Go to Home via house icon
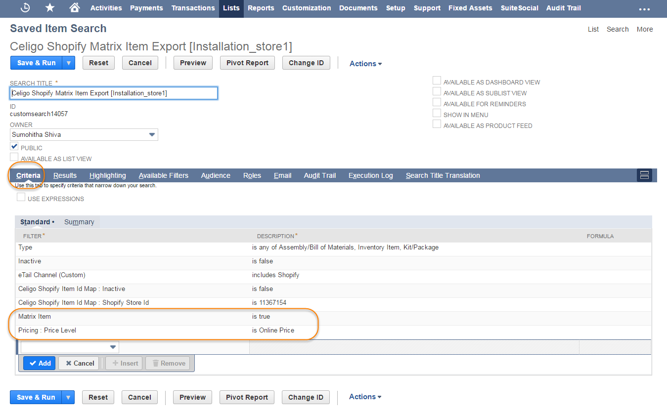667x416 pixels. pos(74,8)
